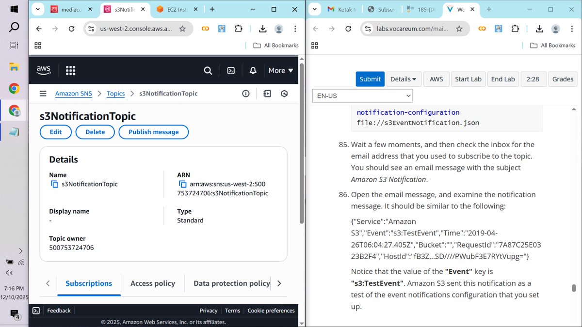Viewport: 582px width, 327px height.
Task: Expand tab search arrow in Vocareum browser window
Action: [x=315, y=9]
